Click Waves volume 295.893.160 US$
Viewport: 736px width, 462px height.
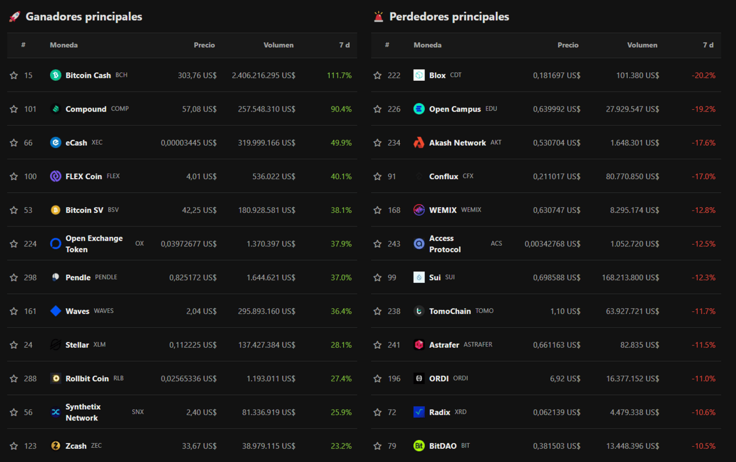click(267, 311)
